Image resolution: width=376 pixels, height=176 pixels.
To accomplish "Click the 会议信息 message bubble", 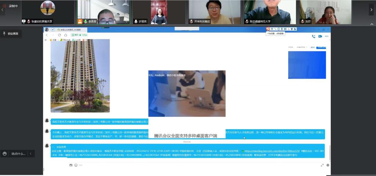I will pyautogui.click(x=188, y=151).
